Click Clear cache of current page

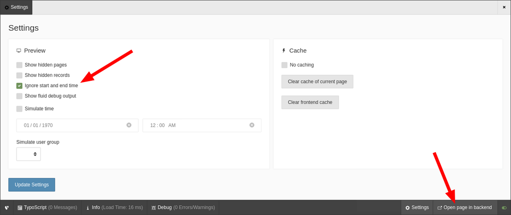click(317, 82)
